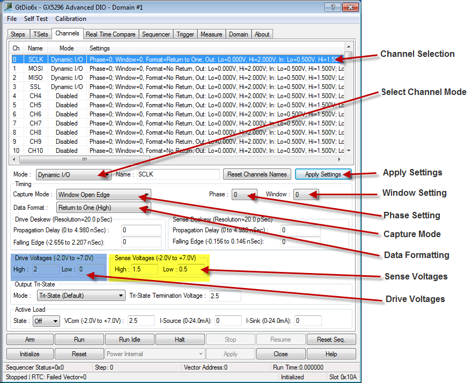This screenshot has width=472, height=383.
Task: Select the CH10 channel row
Action: [178, 151]
